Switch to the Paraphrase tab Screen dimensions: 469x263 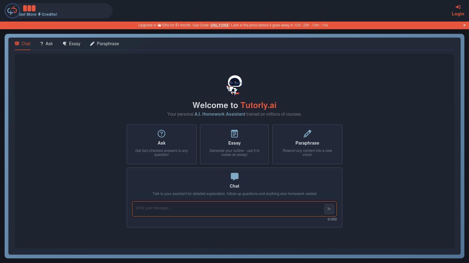105,44
